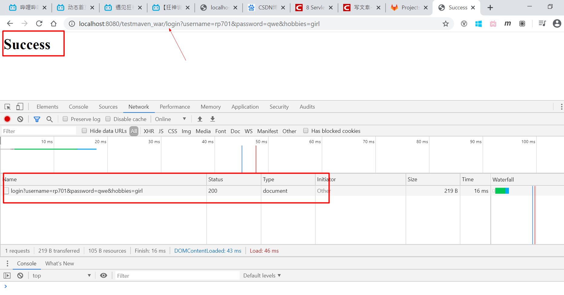Import HAR file using upload icon
The width and height of the screenshot is (564, 295).
(x=200, y=119)
